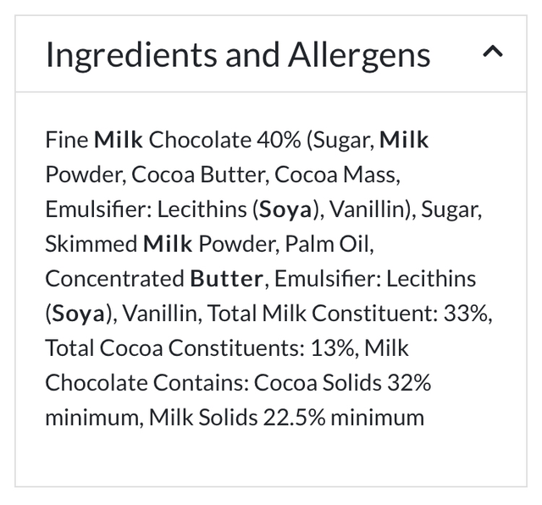Collapse the section using the chevron arrow

click(492, 53)
